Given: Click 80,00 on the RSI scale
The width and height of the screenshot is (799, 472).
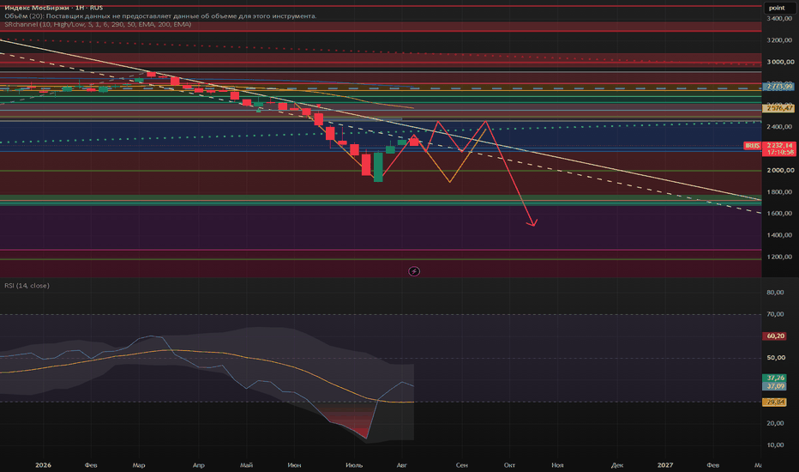Looking at the screenshot, I should tap(775, 293).
